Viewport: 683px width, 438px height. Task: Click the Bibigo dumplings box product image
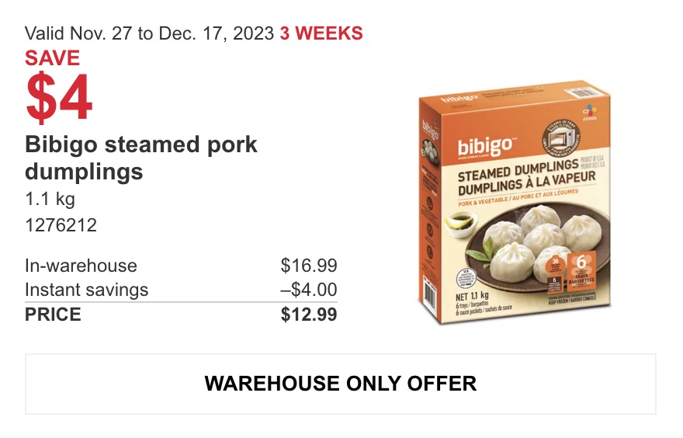pyautogui.click(x=515, y=202)
